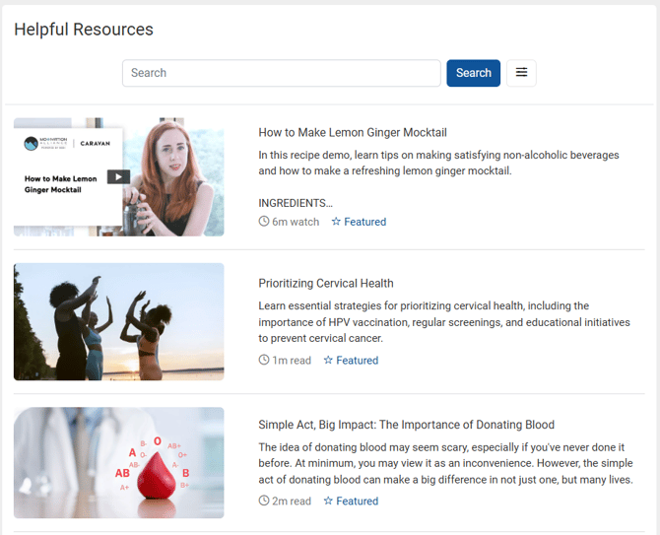The height and width of the screenshot is (535, 660).
Task: Click the Helpful Resources heading
Action: click(x=84, y=30)
